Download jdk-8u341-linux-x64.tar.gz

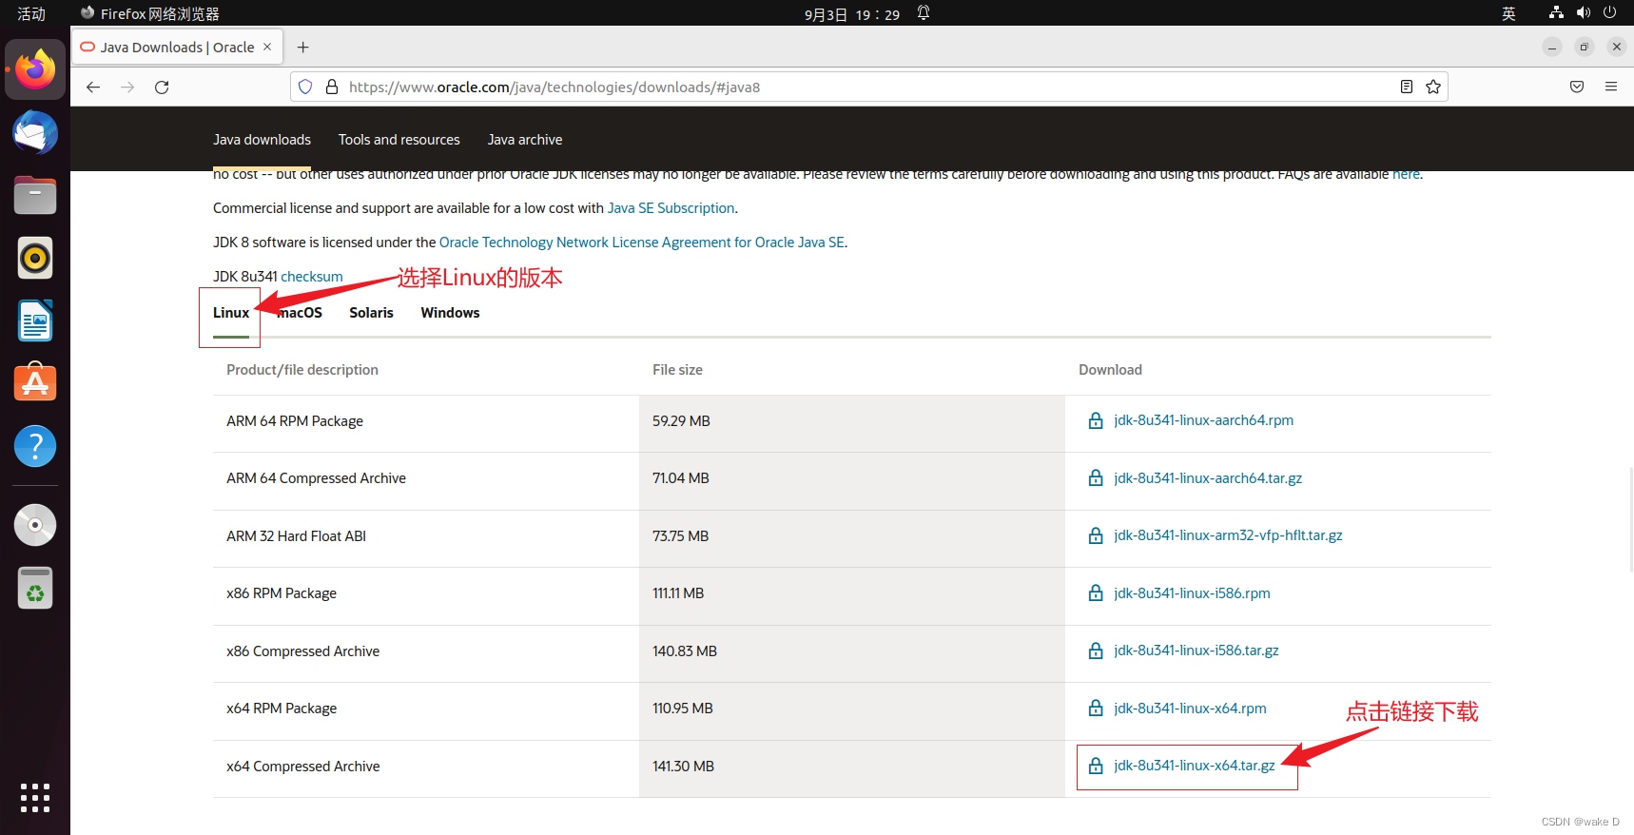(x=1195, y=766)
